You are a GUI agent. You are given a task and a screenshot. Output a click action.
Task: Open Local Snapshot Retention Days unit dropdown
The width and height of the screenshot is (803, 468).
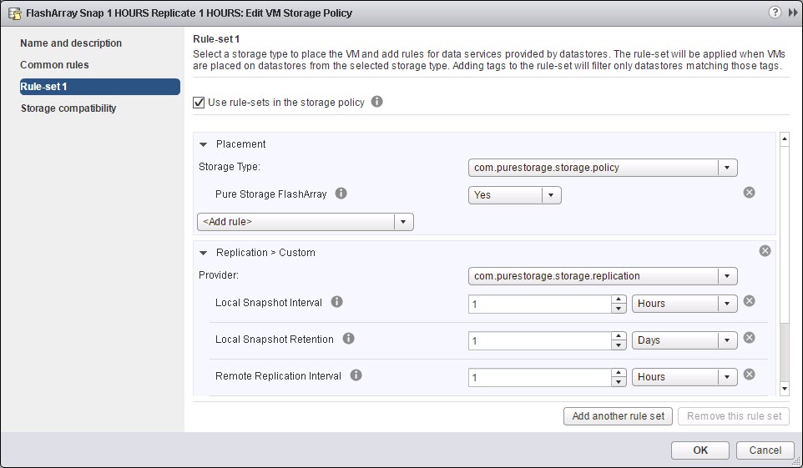pyautogui.click(x=684, y=340)
